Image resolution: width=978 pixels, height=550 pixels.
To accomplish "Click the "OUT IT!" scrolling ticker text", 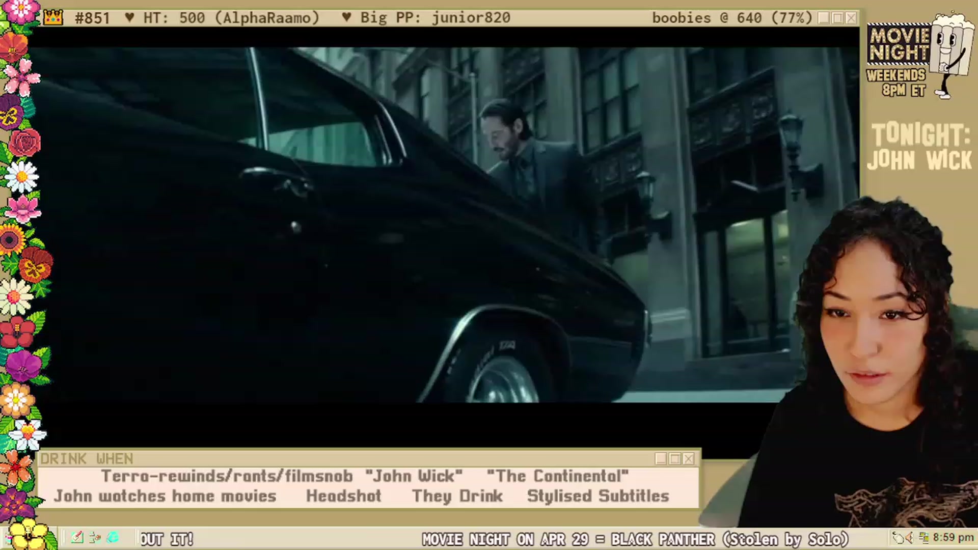I will tap(167, 539).
